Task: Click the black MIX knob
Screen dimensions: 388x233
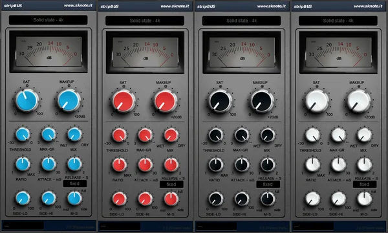Action: click(267, 135)
